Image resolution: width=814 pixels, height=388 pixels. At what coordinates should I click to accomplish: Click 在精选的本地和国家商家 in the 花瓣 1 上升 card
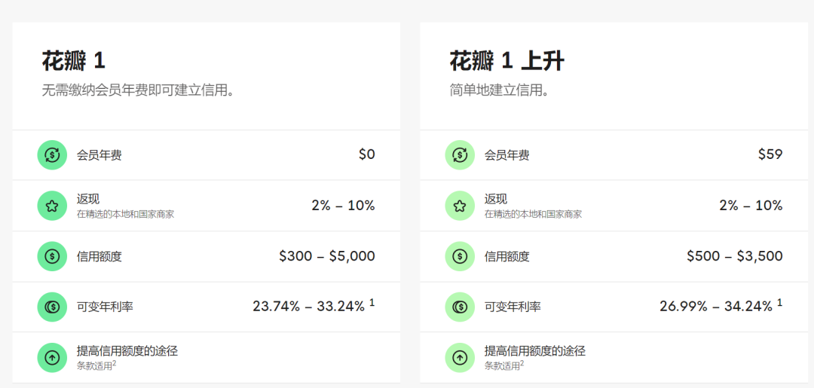coord(533,214)
